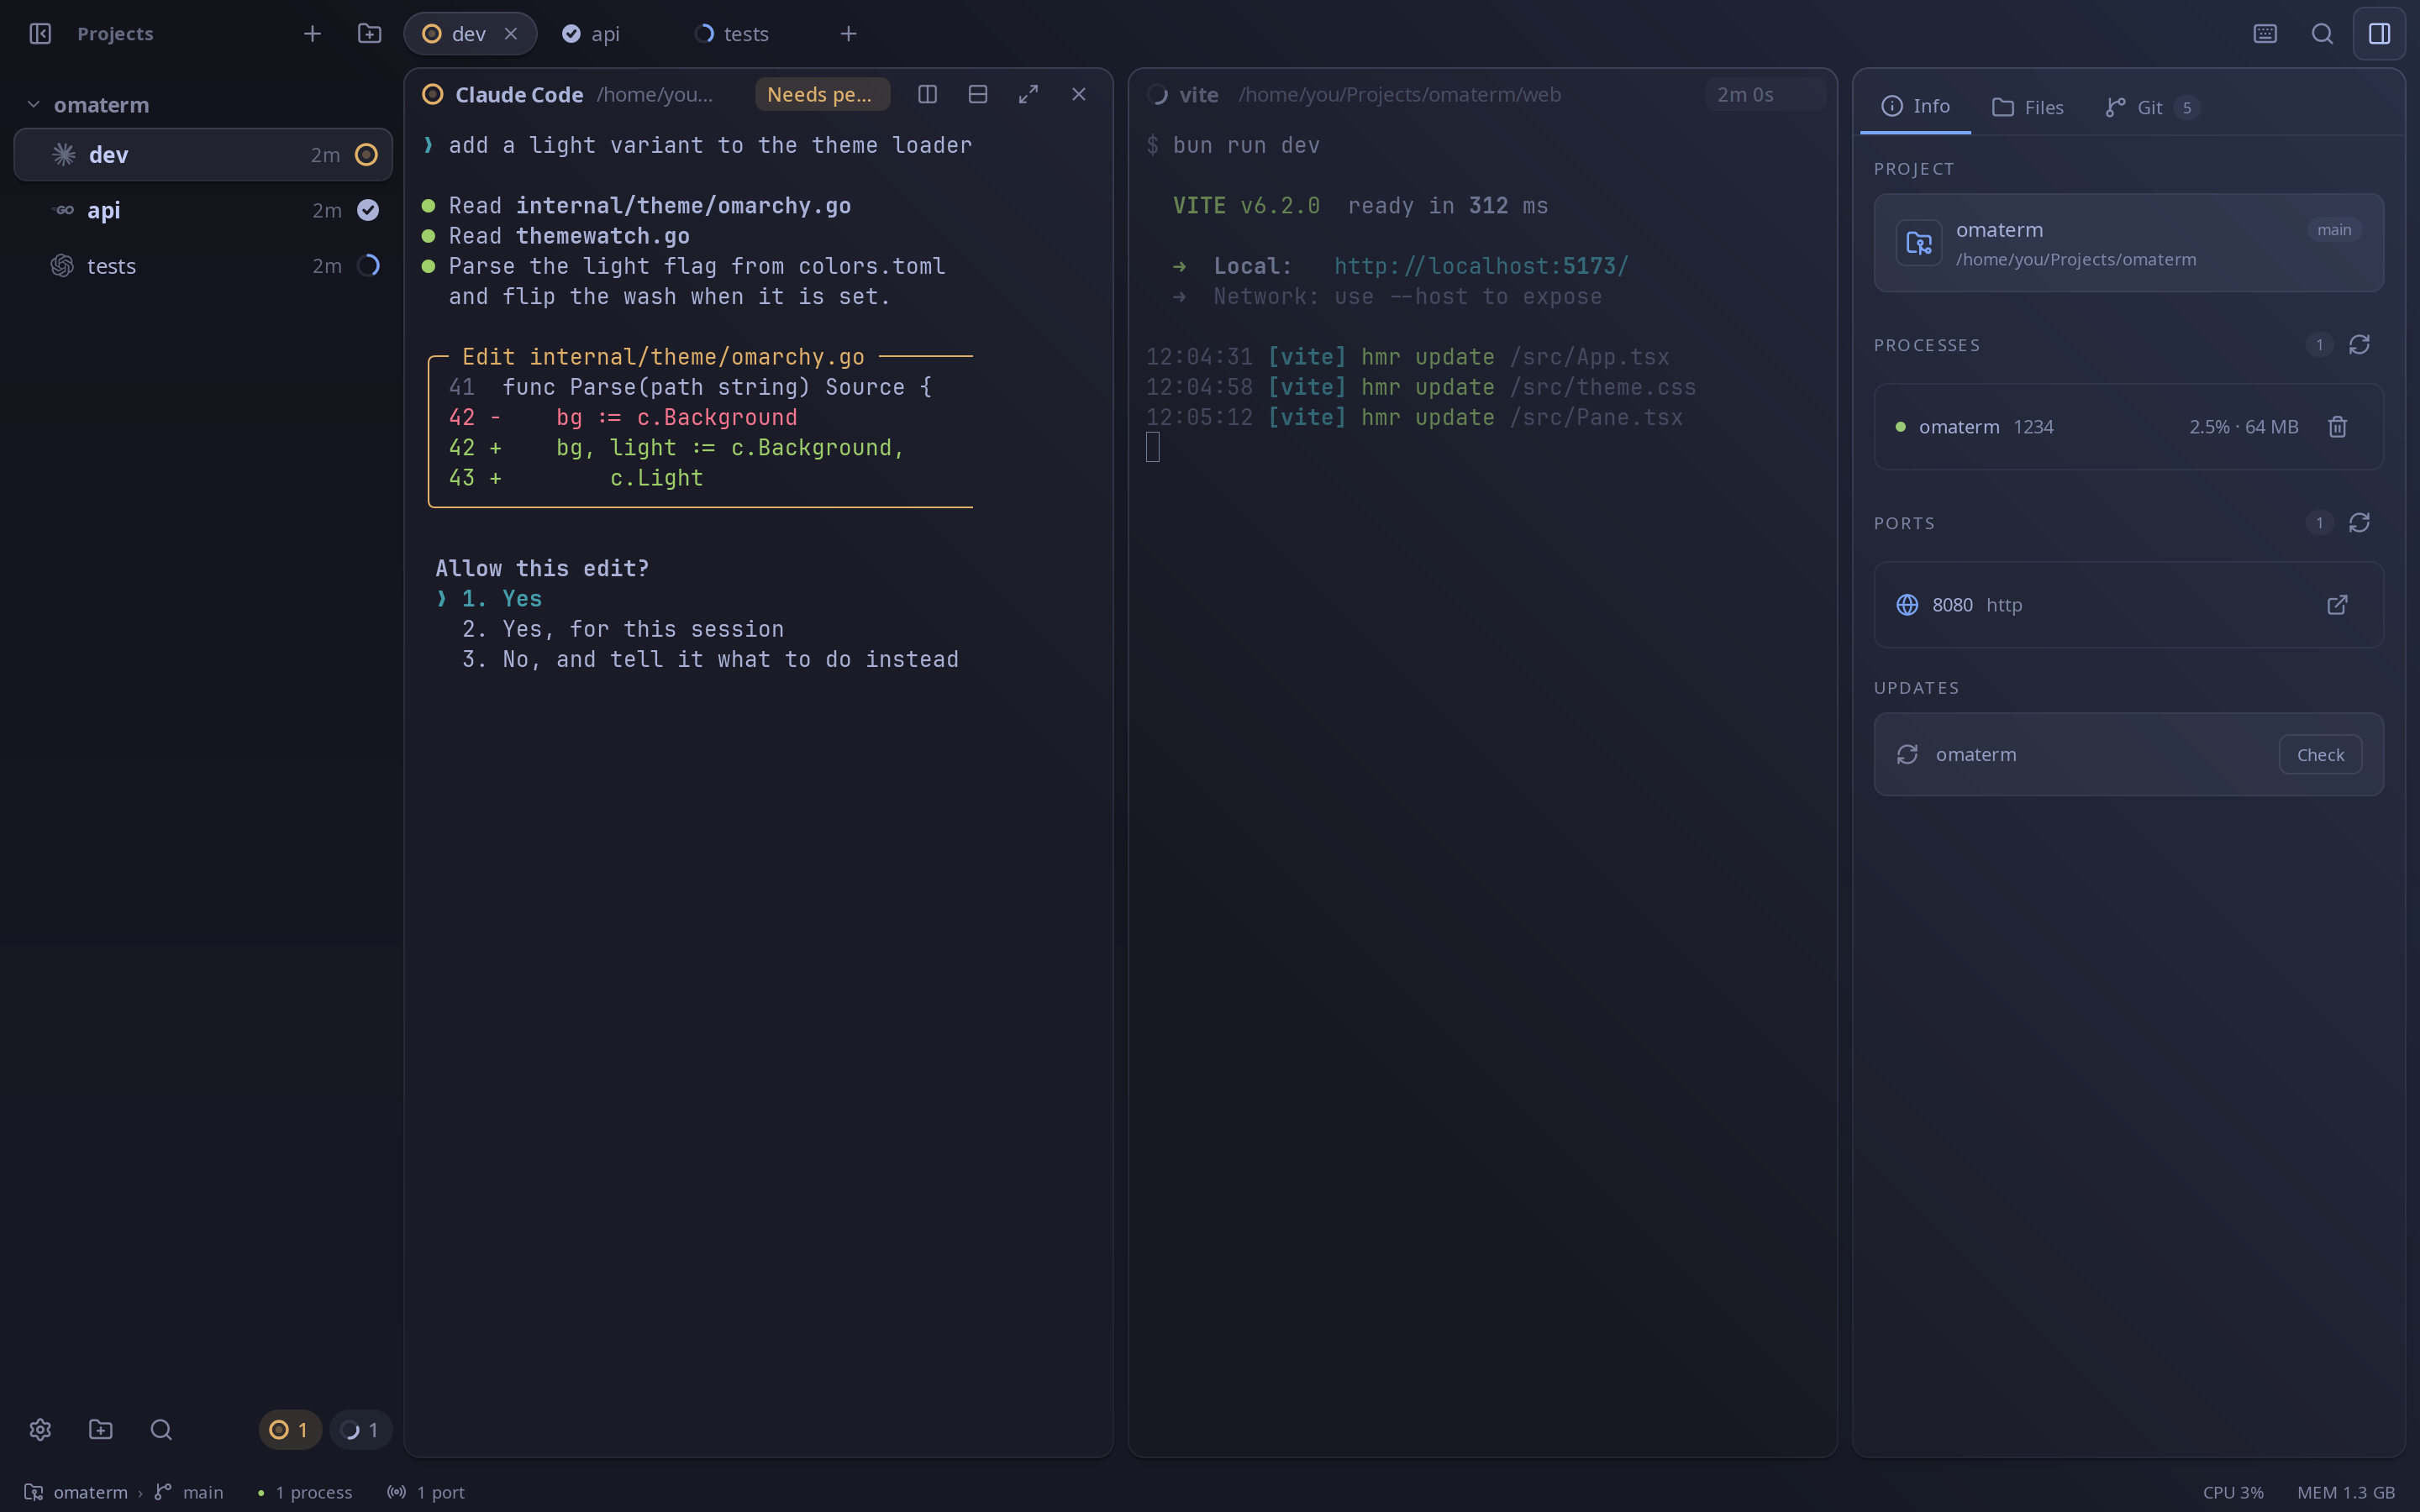Click the main branch in the status bar
This screenshot has width=2420, height=1512.
click(189, 1492)
